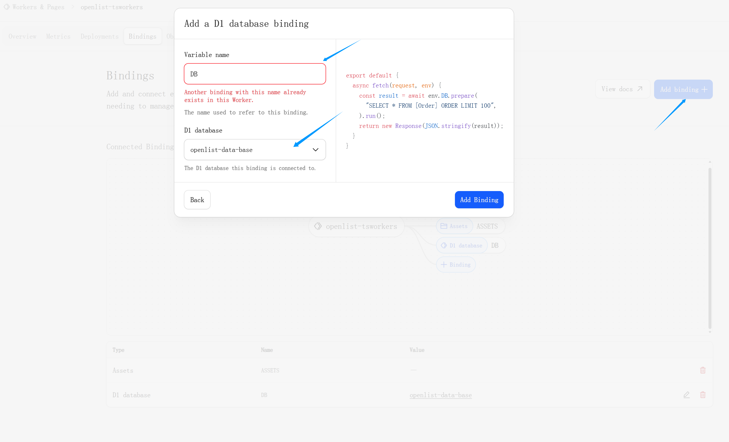This screenshot has width=729, height=442.
Task: Click the name-already-exists error message
Action: click(245, 96)
